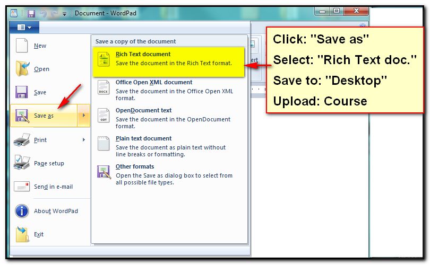Select OpenDocument text option
The width and height of the screenshot is (430, 265).
[168, 118]
